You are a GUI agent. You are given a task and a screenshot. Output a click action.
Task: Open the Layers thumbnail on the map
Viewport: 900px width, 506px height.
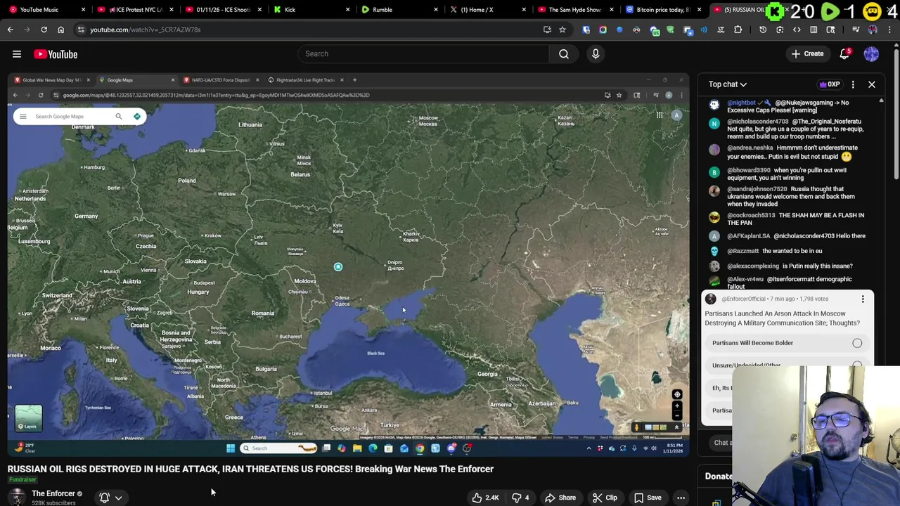29,418
